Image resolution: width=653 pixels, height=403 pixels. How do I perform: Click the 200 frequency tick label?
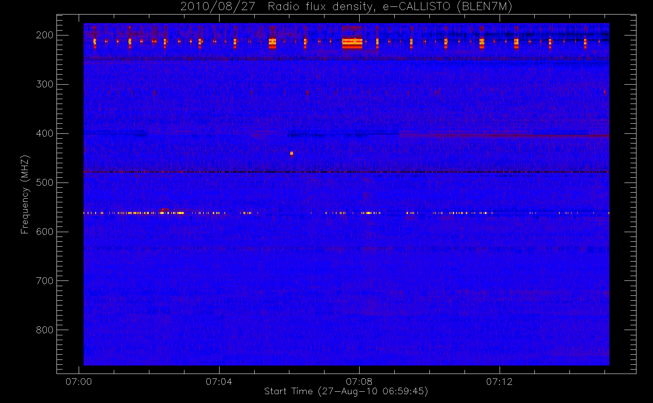[x=45, y=35]
